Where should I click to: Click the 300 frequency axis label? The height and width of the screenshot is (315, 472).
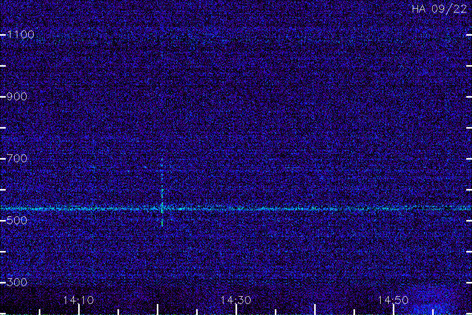17,282
